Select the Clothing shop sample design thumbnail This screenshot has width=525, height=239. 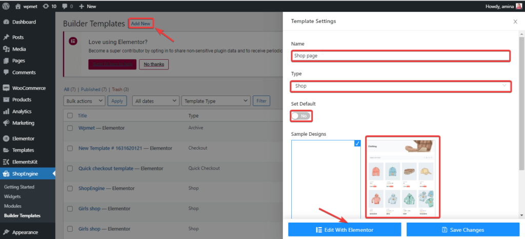point(402,177)
